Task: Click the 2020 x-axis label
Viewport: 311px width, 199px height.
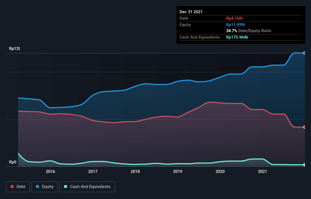Action: coord(220,171)
